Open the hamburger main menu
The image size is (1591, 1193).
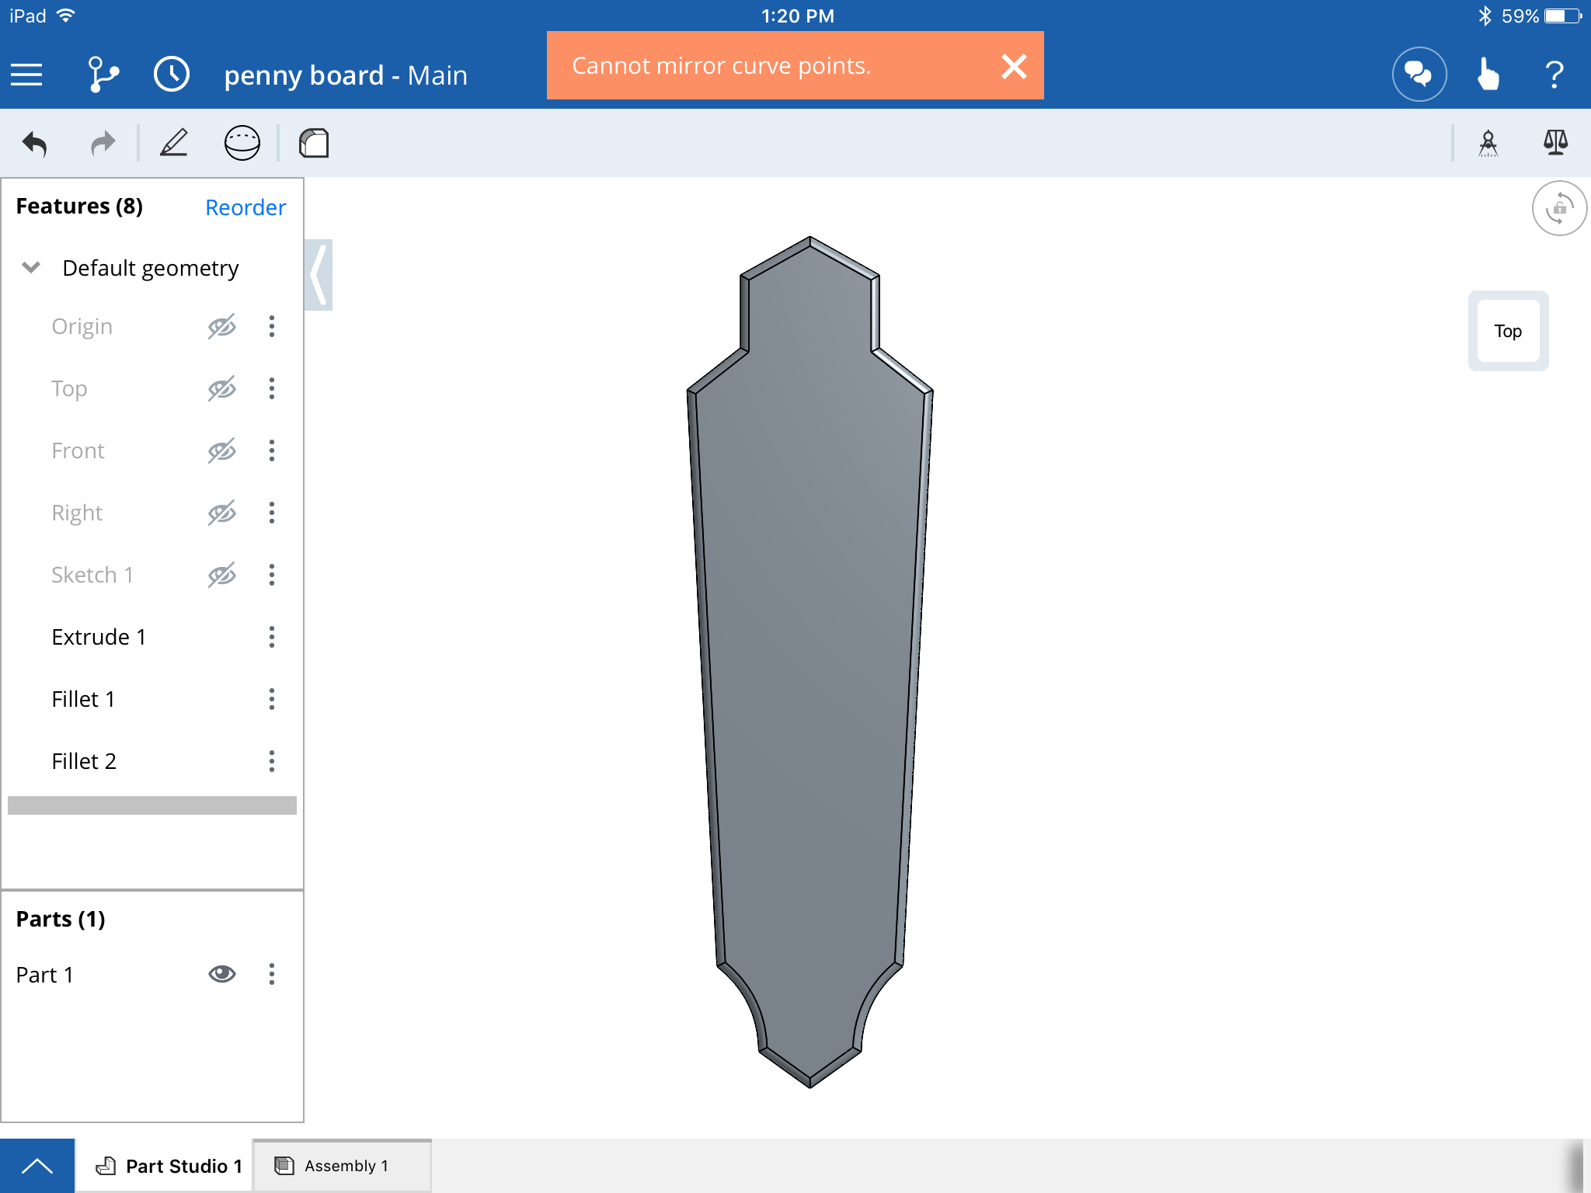click(x=26, y=75)
